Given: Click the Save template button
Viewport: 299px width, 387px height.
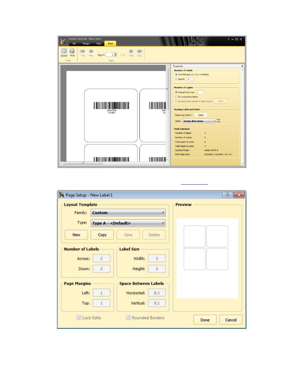Looking at the screenshot, I should [x=128, y=235].
